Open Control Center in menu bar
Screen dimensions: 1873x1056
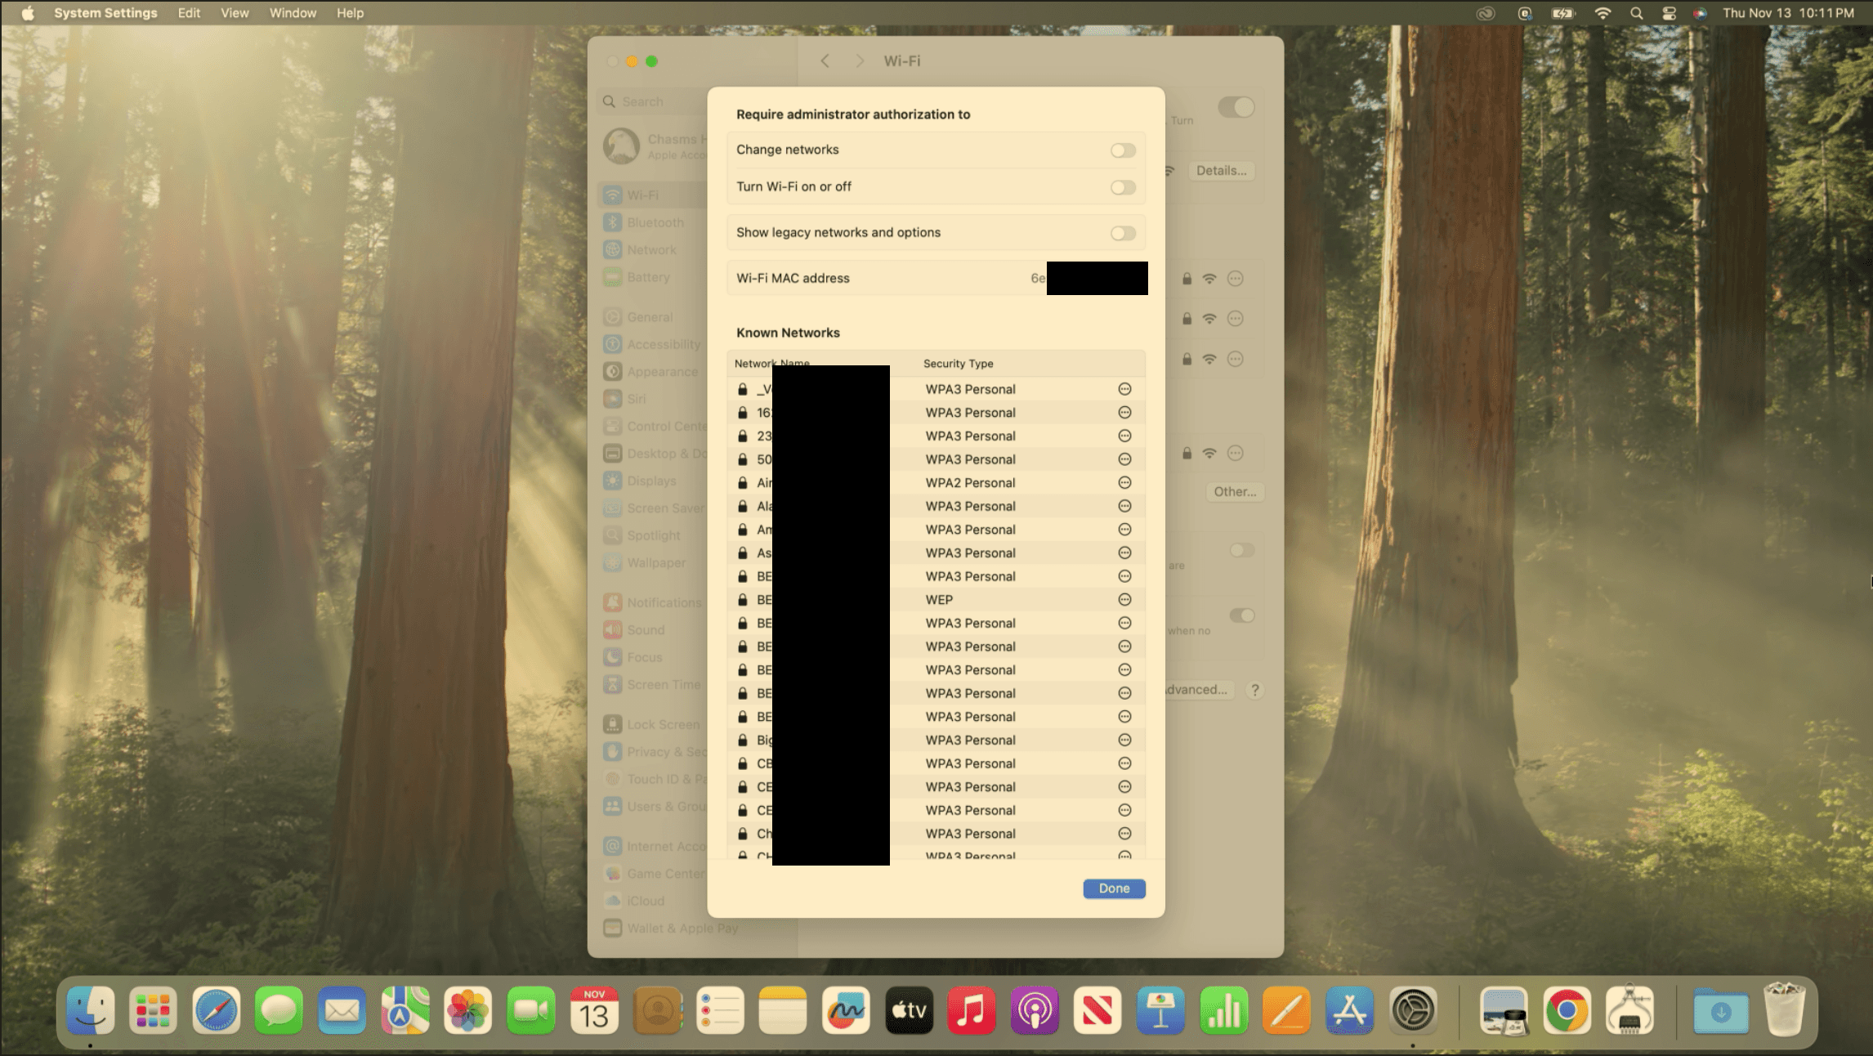click(x=1669, y=13)
